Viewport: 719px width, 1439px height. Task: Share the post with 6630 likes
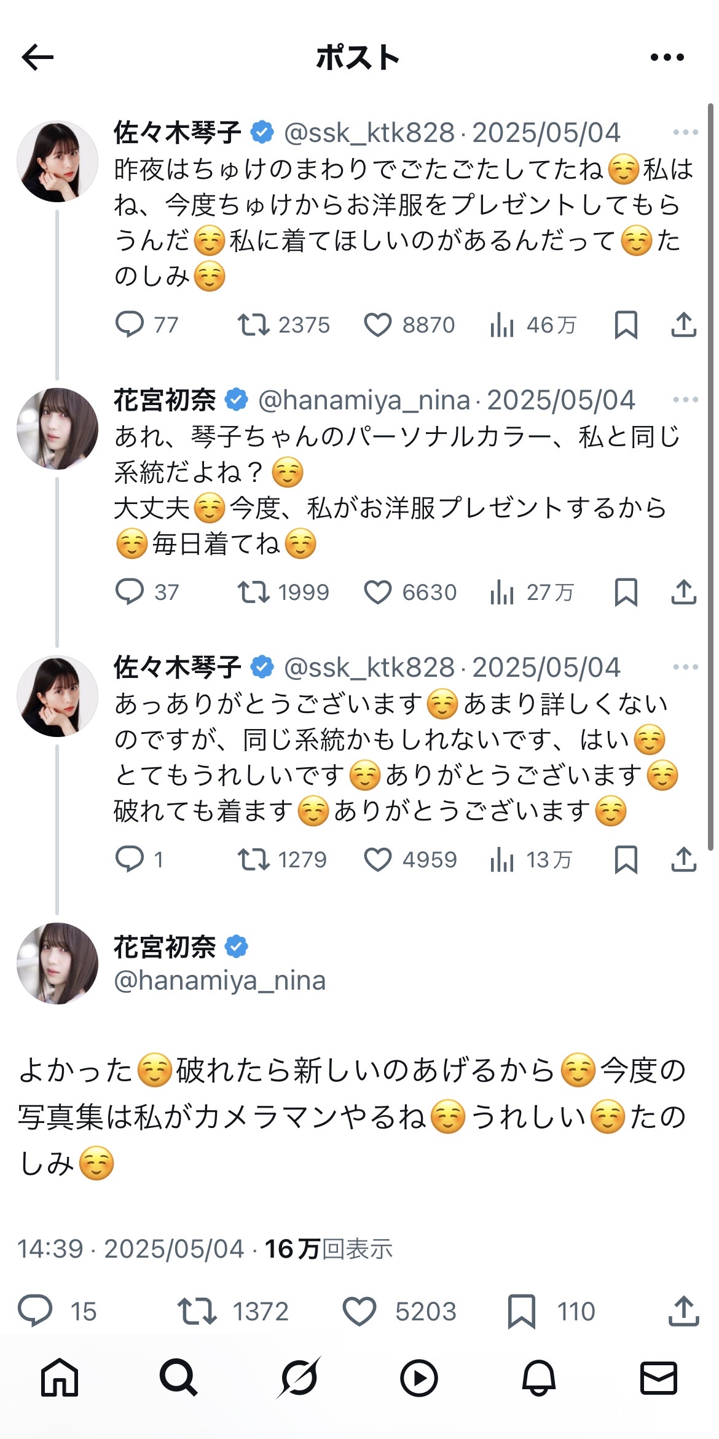click(x=683, y=592)
